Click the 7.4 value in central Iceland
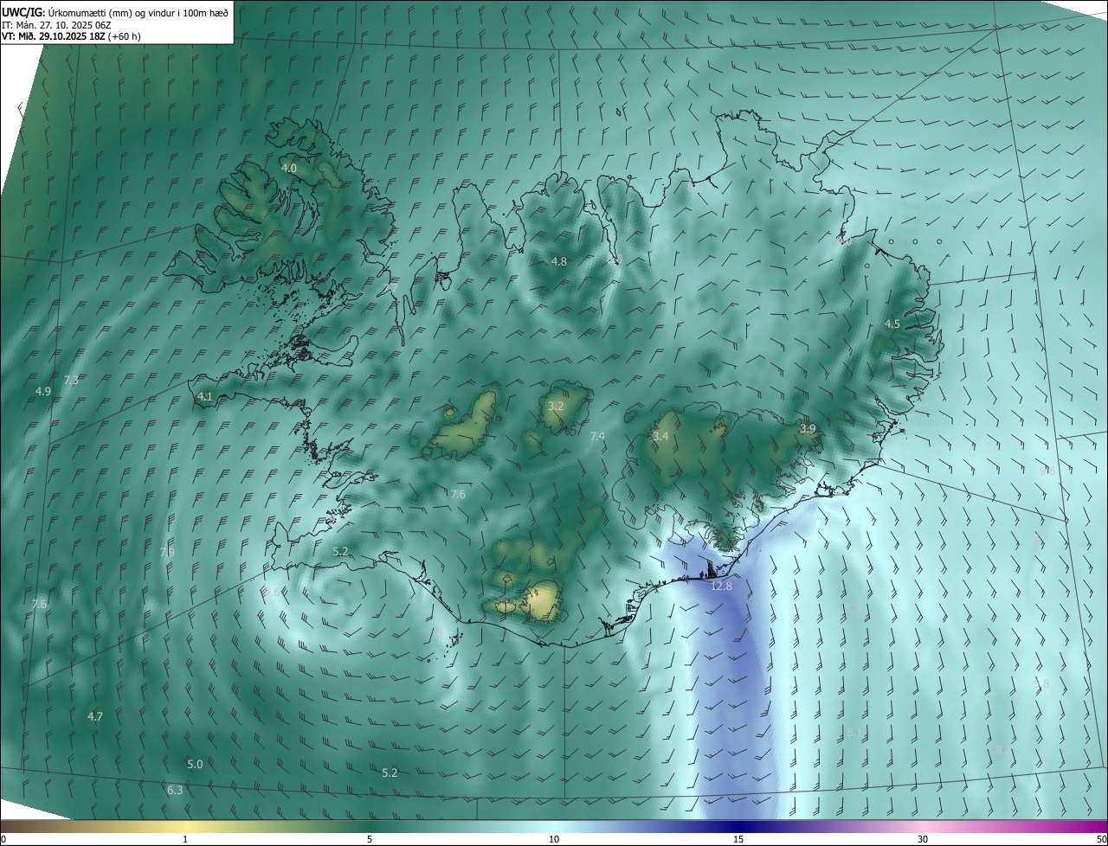The width and height of the screenshot is (1108, 846). [597, 437]
